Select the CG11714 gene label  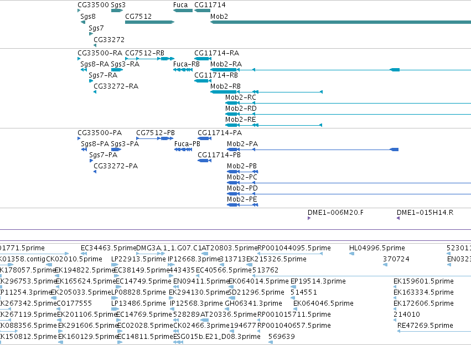210,5
